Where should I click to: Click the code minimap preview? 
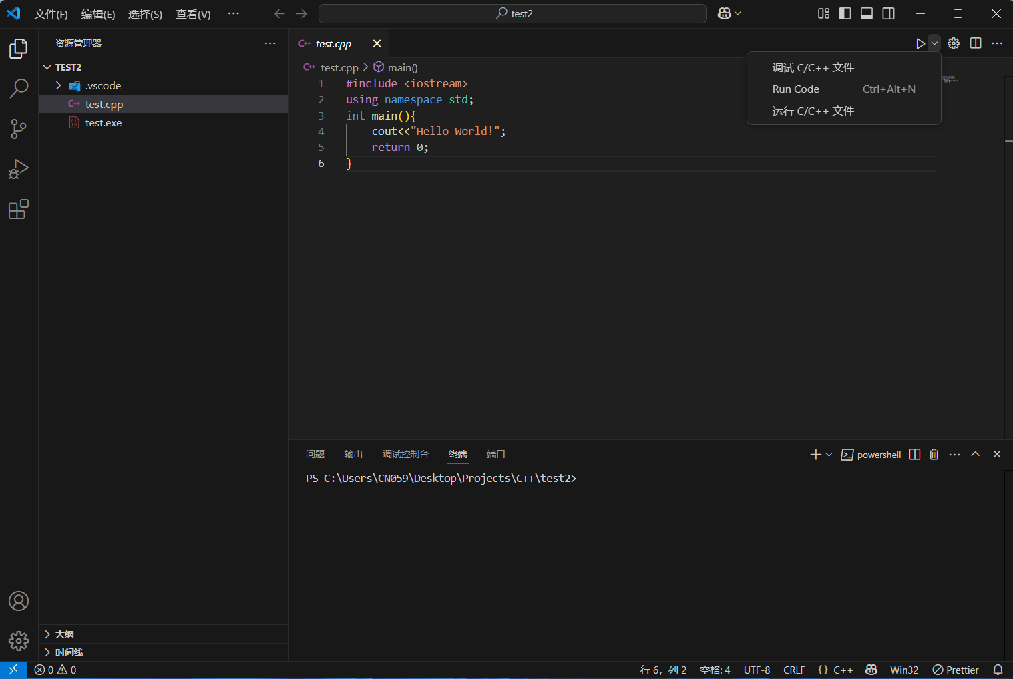[949, 79]
